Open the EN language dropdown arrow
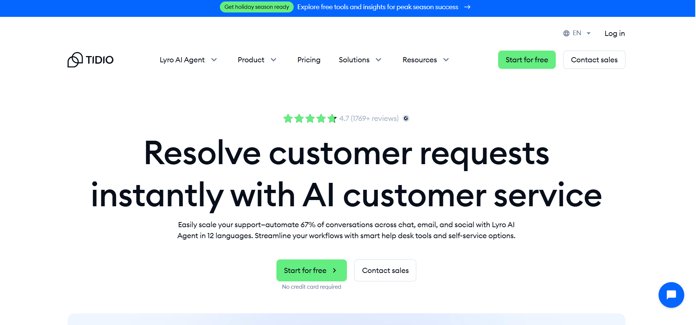This screenshot has width=696, height=325. 588,33
